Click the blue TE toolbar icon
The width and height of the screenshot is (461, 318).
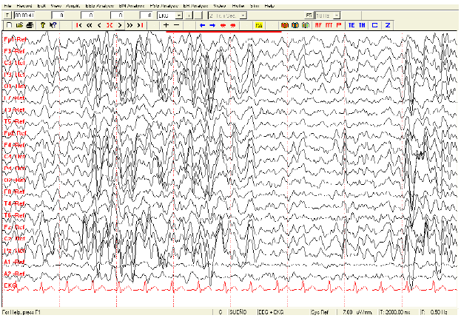point(351,25)
